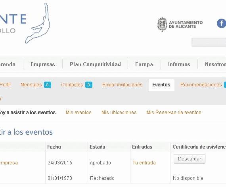This screenshot has height=187, width=226.
Task: Open the Recomendaciones tab
Action: click(201, 85)
